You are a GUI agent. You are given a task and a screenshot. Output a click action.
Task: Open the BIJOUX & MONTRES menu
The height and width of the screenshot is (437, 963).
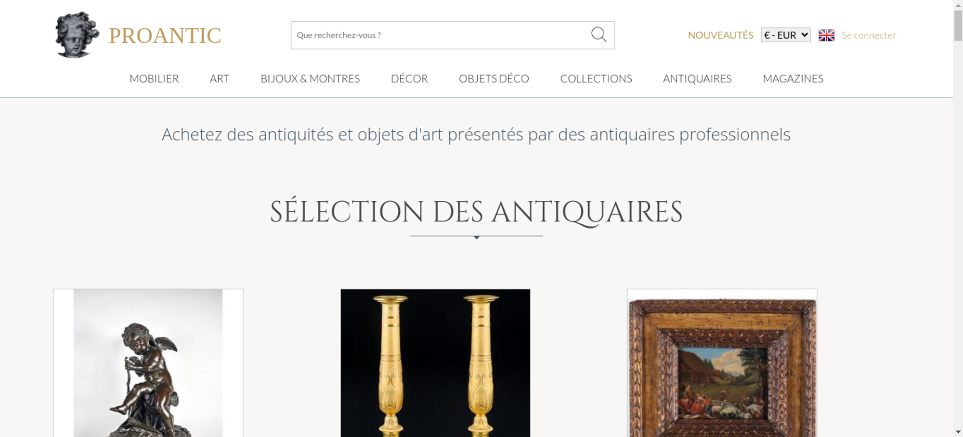point(310,78)
